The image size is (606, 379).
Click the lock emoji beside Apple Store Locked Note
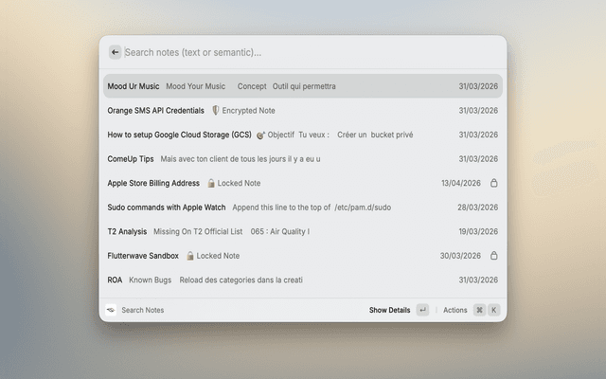coord(211,183)
